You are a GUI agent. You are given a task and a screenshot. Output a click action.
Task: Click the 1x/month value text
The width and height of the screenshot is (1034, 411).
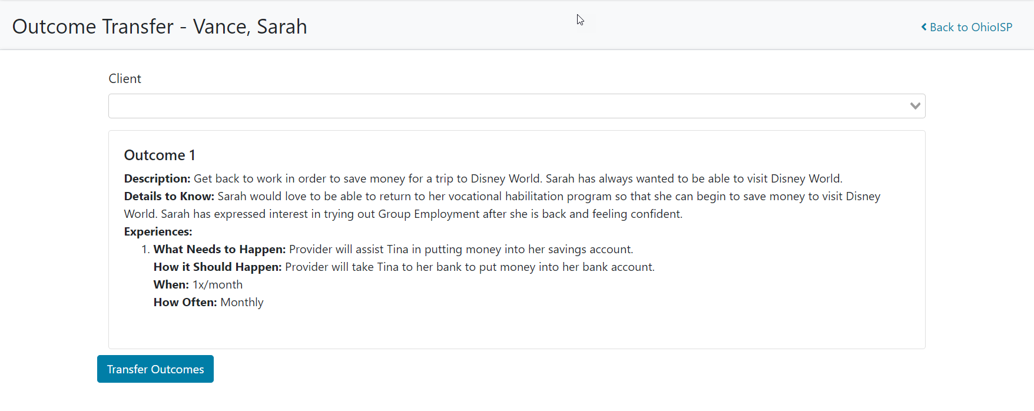point(218,284)
